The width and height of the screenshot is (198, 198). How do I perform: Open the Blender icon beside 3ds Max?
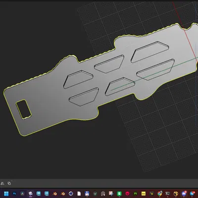click(54, 194)
